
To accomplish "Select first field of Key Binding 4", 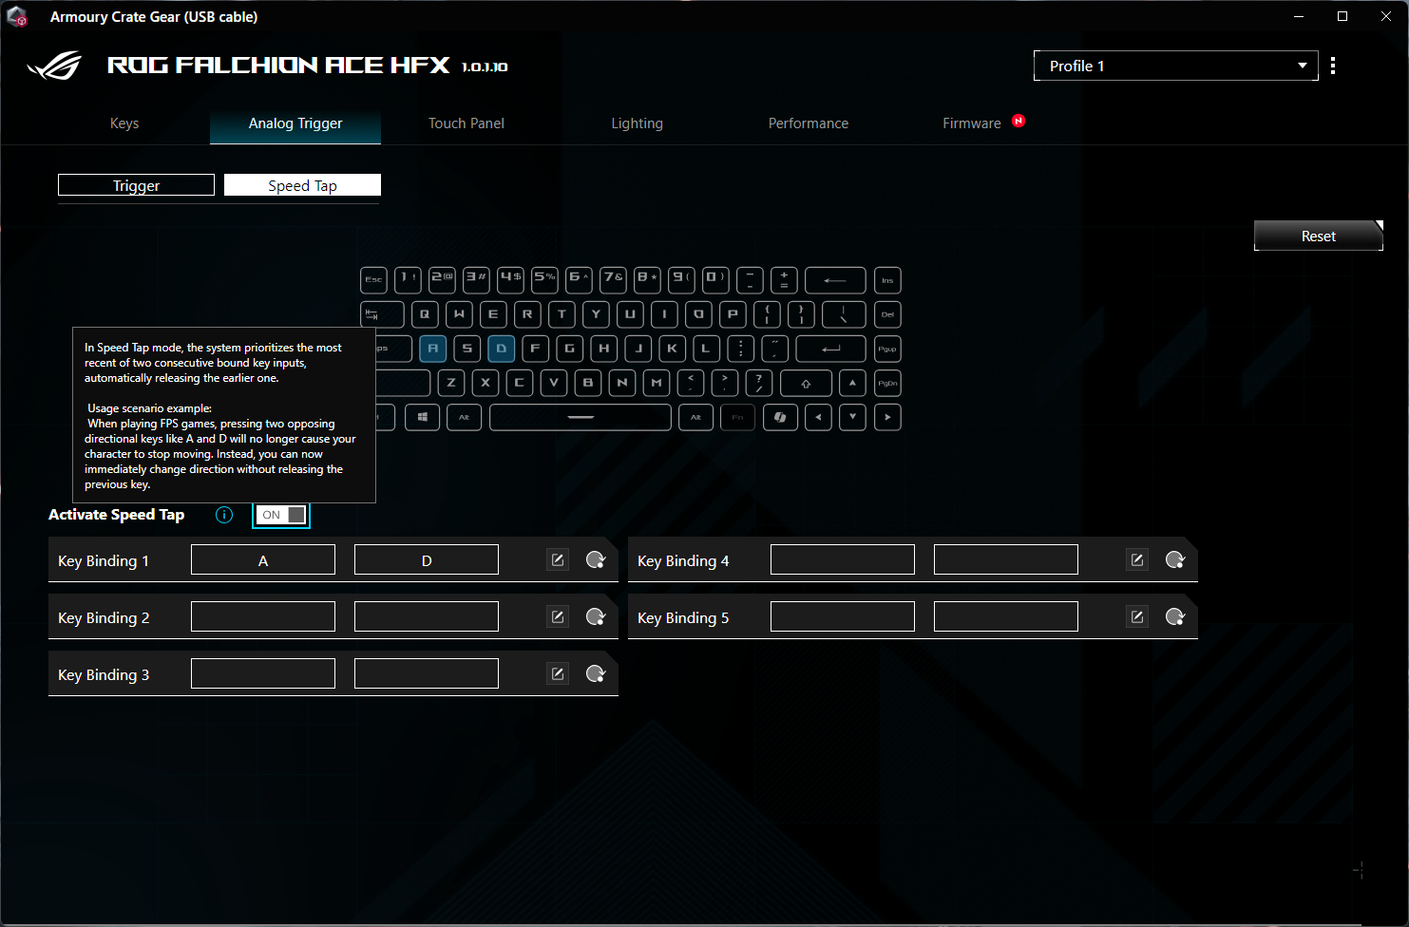I will [843, 559].
